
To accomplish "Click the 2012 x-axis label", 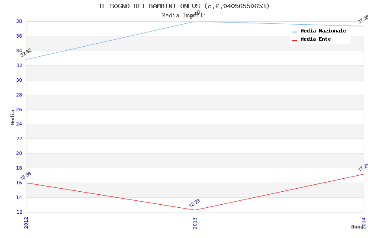I will 26,223.
